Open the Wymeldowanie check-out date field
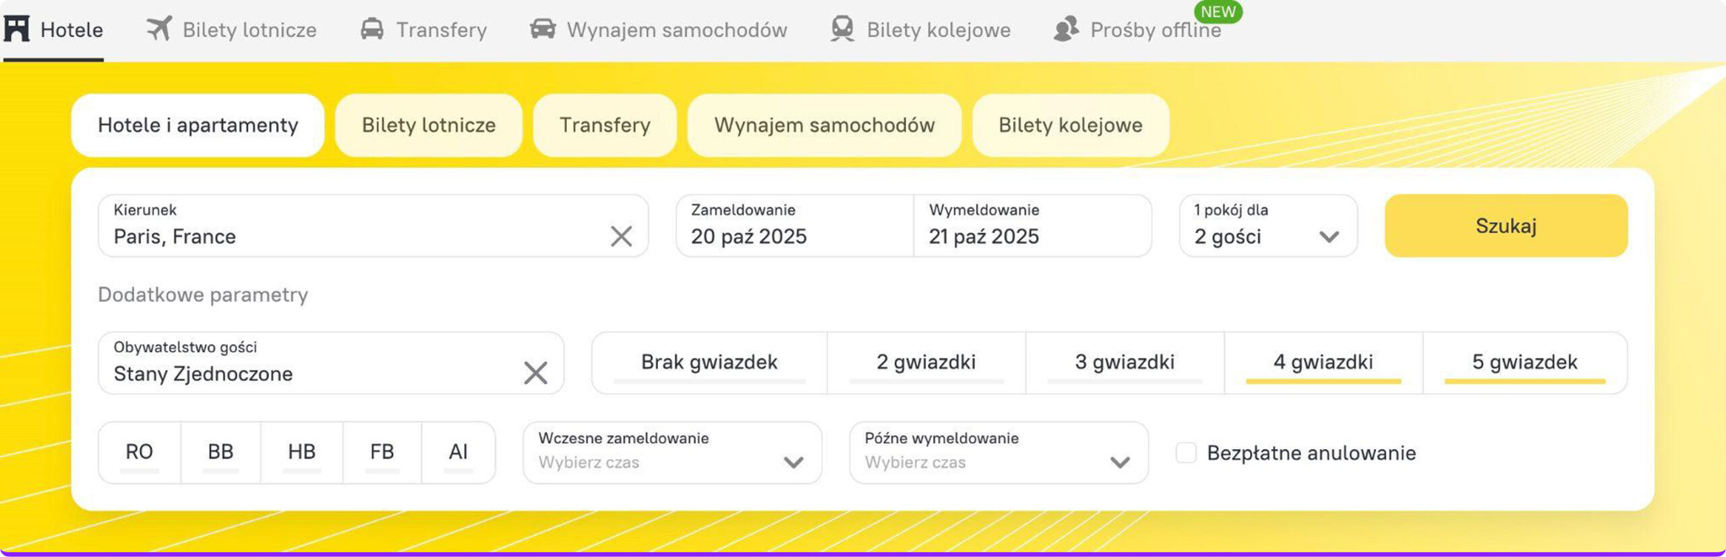Viewport: 1726px width, 557px height. pyautogui.click(x=1032, y=226)
